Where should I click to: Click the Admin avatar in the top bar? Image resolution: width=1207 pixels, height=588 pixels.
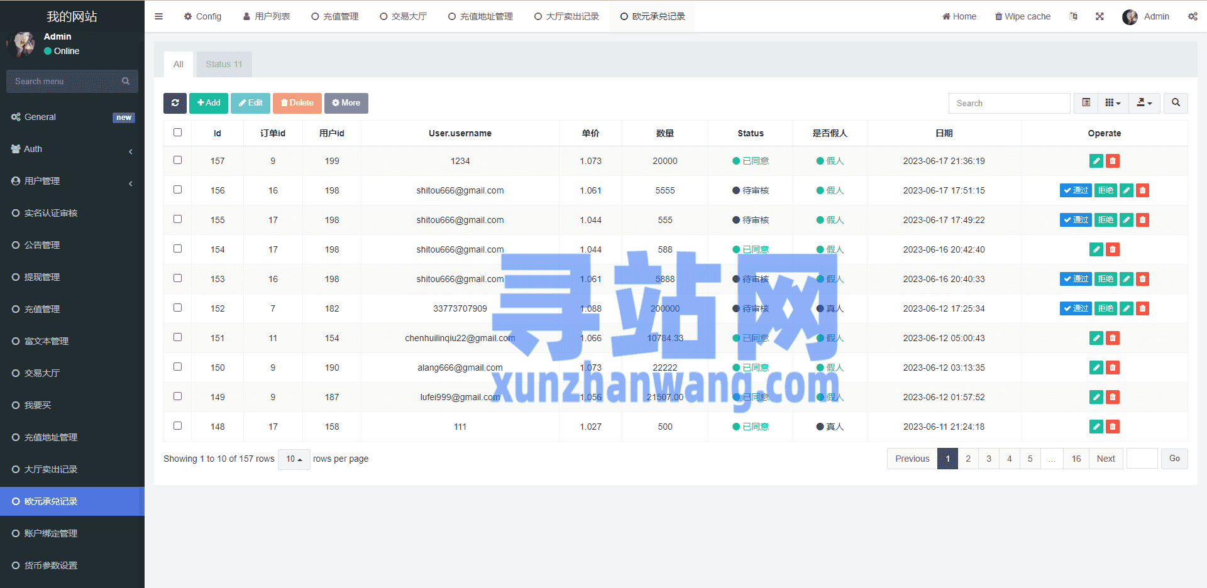1130,17
